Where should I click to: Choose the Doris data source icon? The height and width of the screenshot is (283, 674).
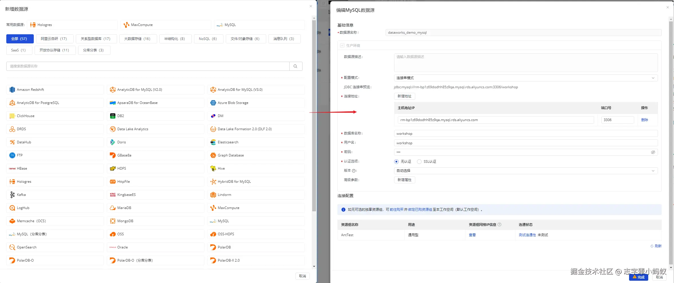click(x=112, y=142)
